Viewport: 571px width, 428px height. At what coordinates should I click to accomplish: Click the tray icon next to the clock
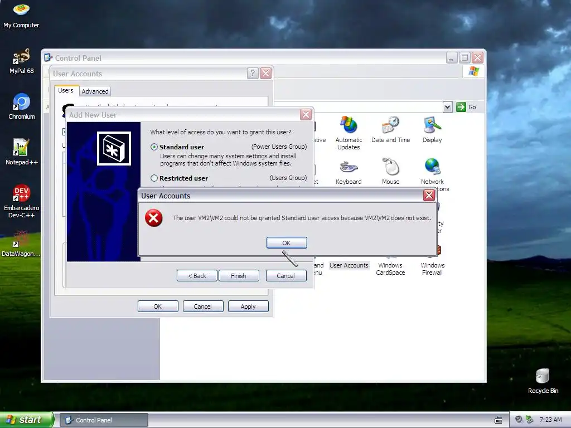click(530, 420)
